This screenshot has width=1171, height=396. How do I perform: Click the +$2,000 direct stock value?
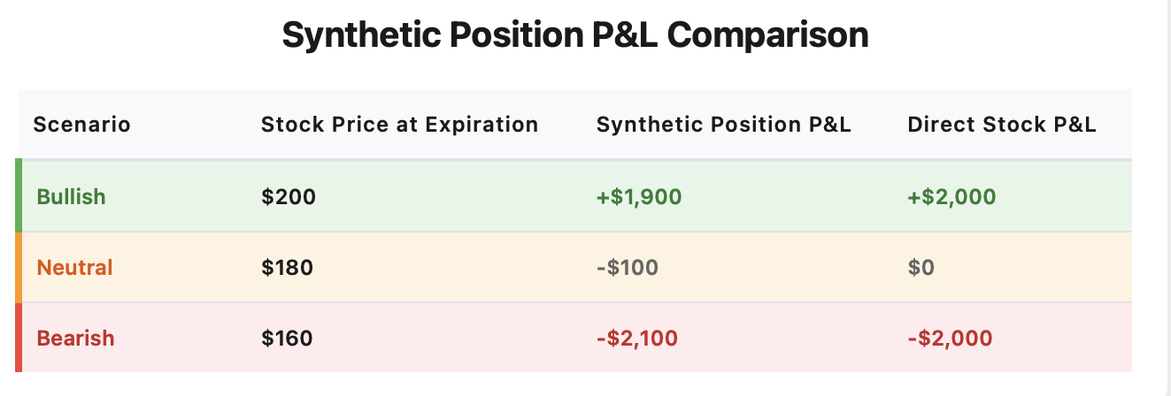(x=951, y=196)
